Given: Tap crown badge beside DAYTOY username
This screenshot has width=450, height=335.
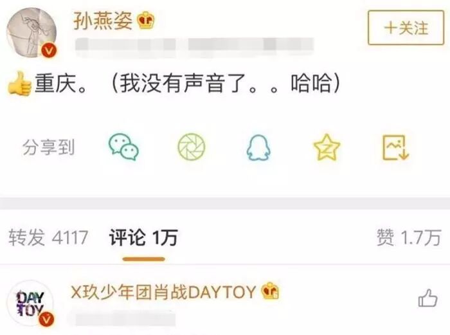Looking at the screenshot, I should pos(270,291).
